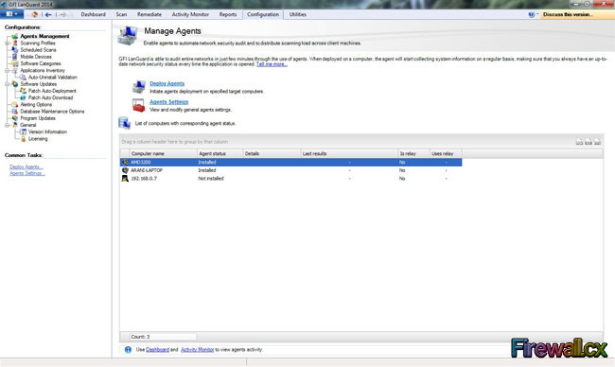The image size is (615, 367).
Task: Click the Mobile Devices icon
Action: tap(14, 57)
